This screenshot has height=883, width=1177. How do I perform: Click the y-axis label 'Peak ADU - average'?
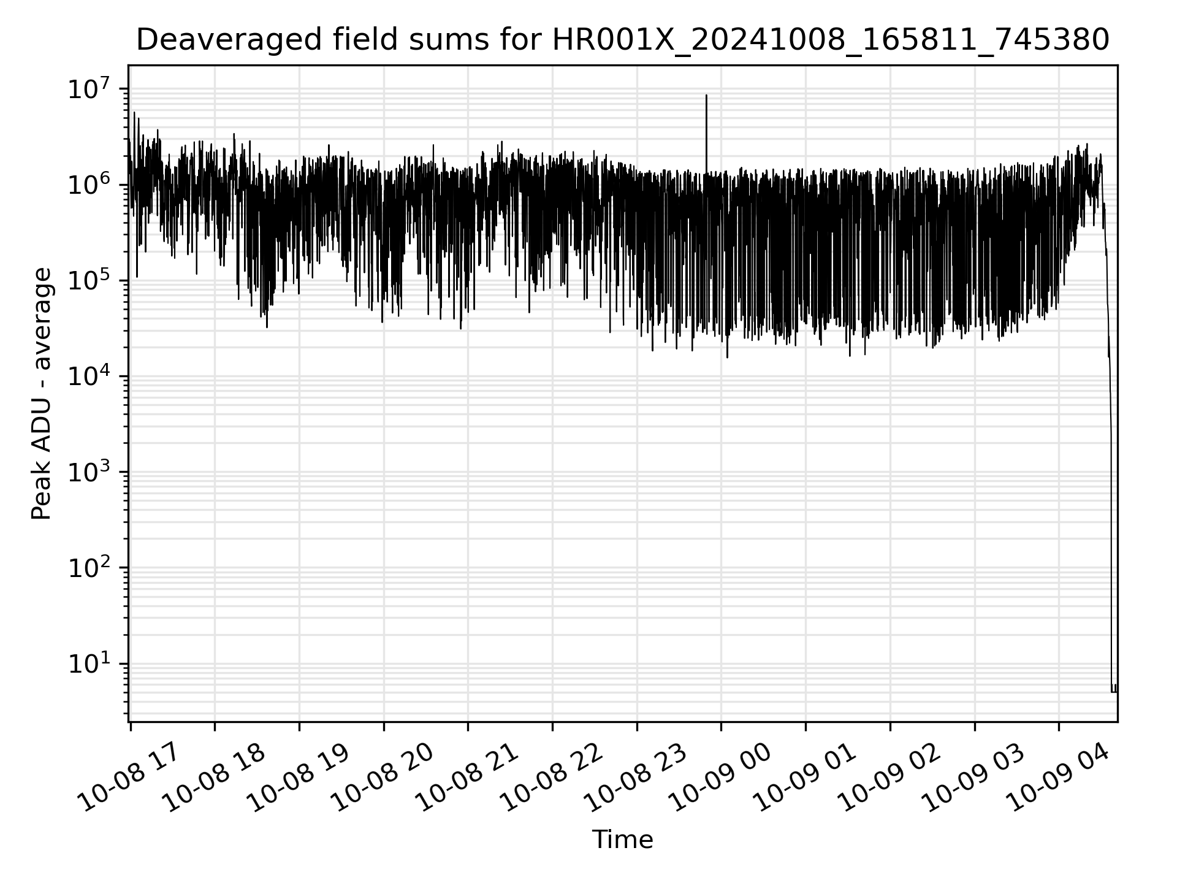click(41, 394)
